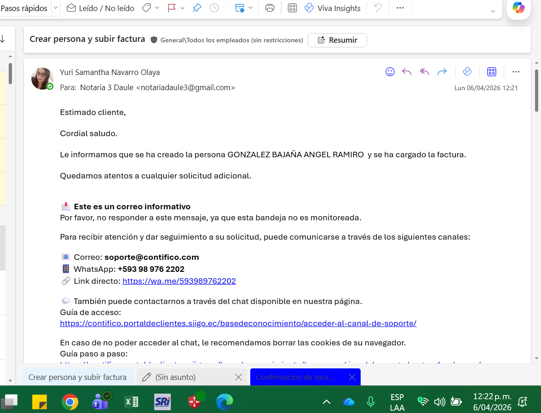541x413 pixels.
Task: Click reading pane scroll down arrow
Action: (x=536, y=358)
